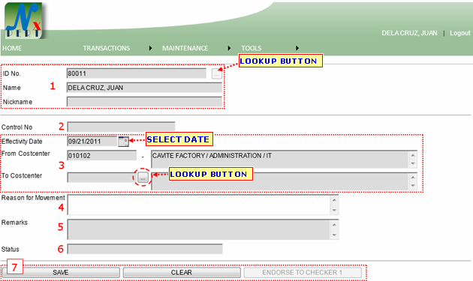The height and width of the screenshot is (281, 473).
Task: Click the Logout link
Action: pyautogui.click(x=459, y=33)
